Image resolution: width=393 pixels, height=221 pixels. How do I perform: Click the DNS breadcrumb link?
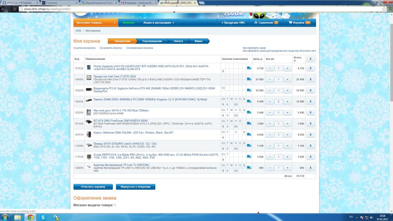click(78, 31)
